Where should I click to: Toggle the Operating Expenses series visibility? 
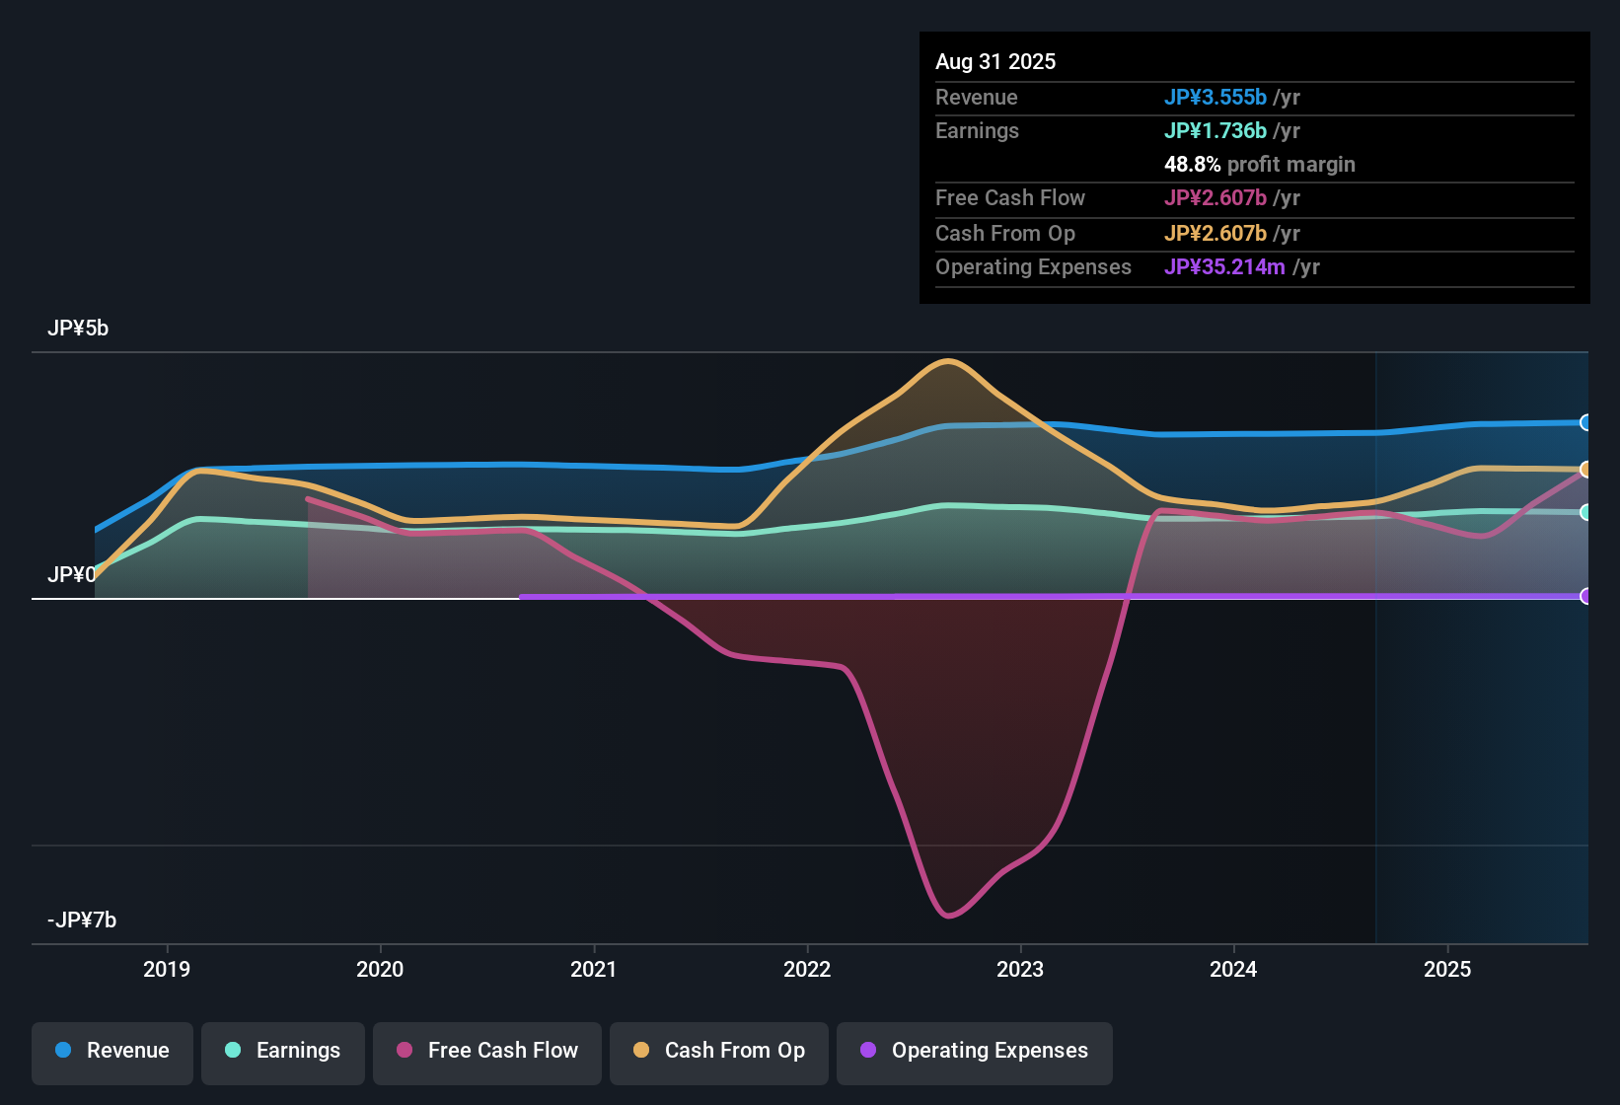[x=974, y=1052]
